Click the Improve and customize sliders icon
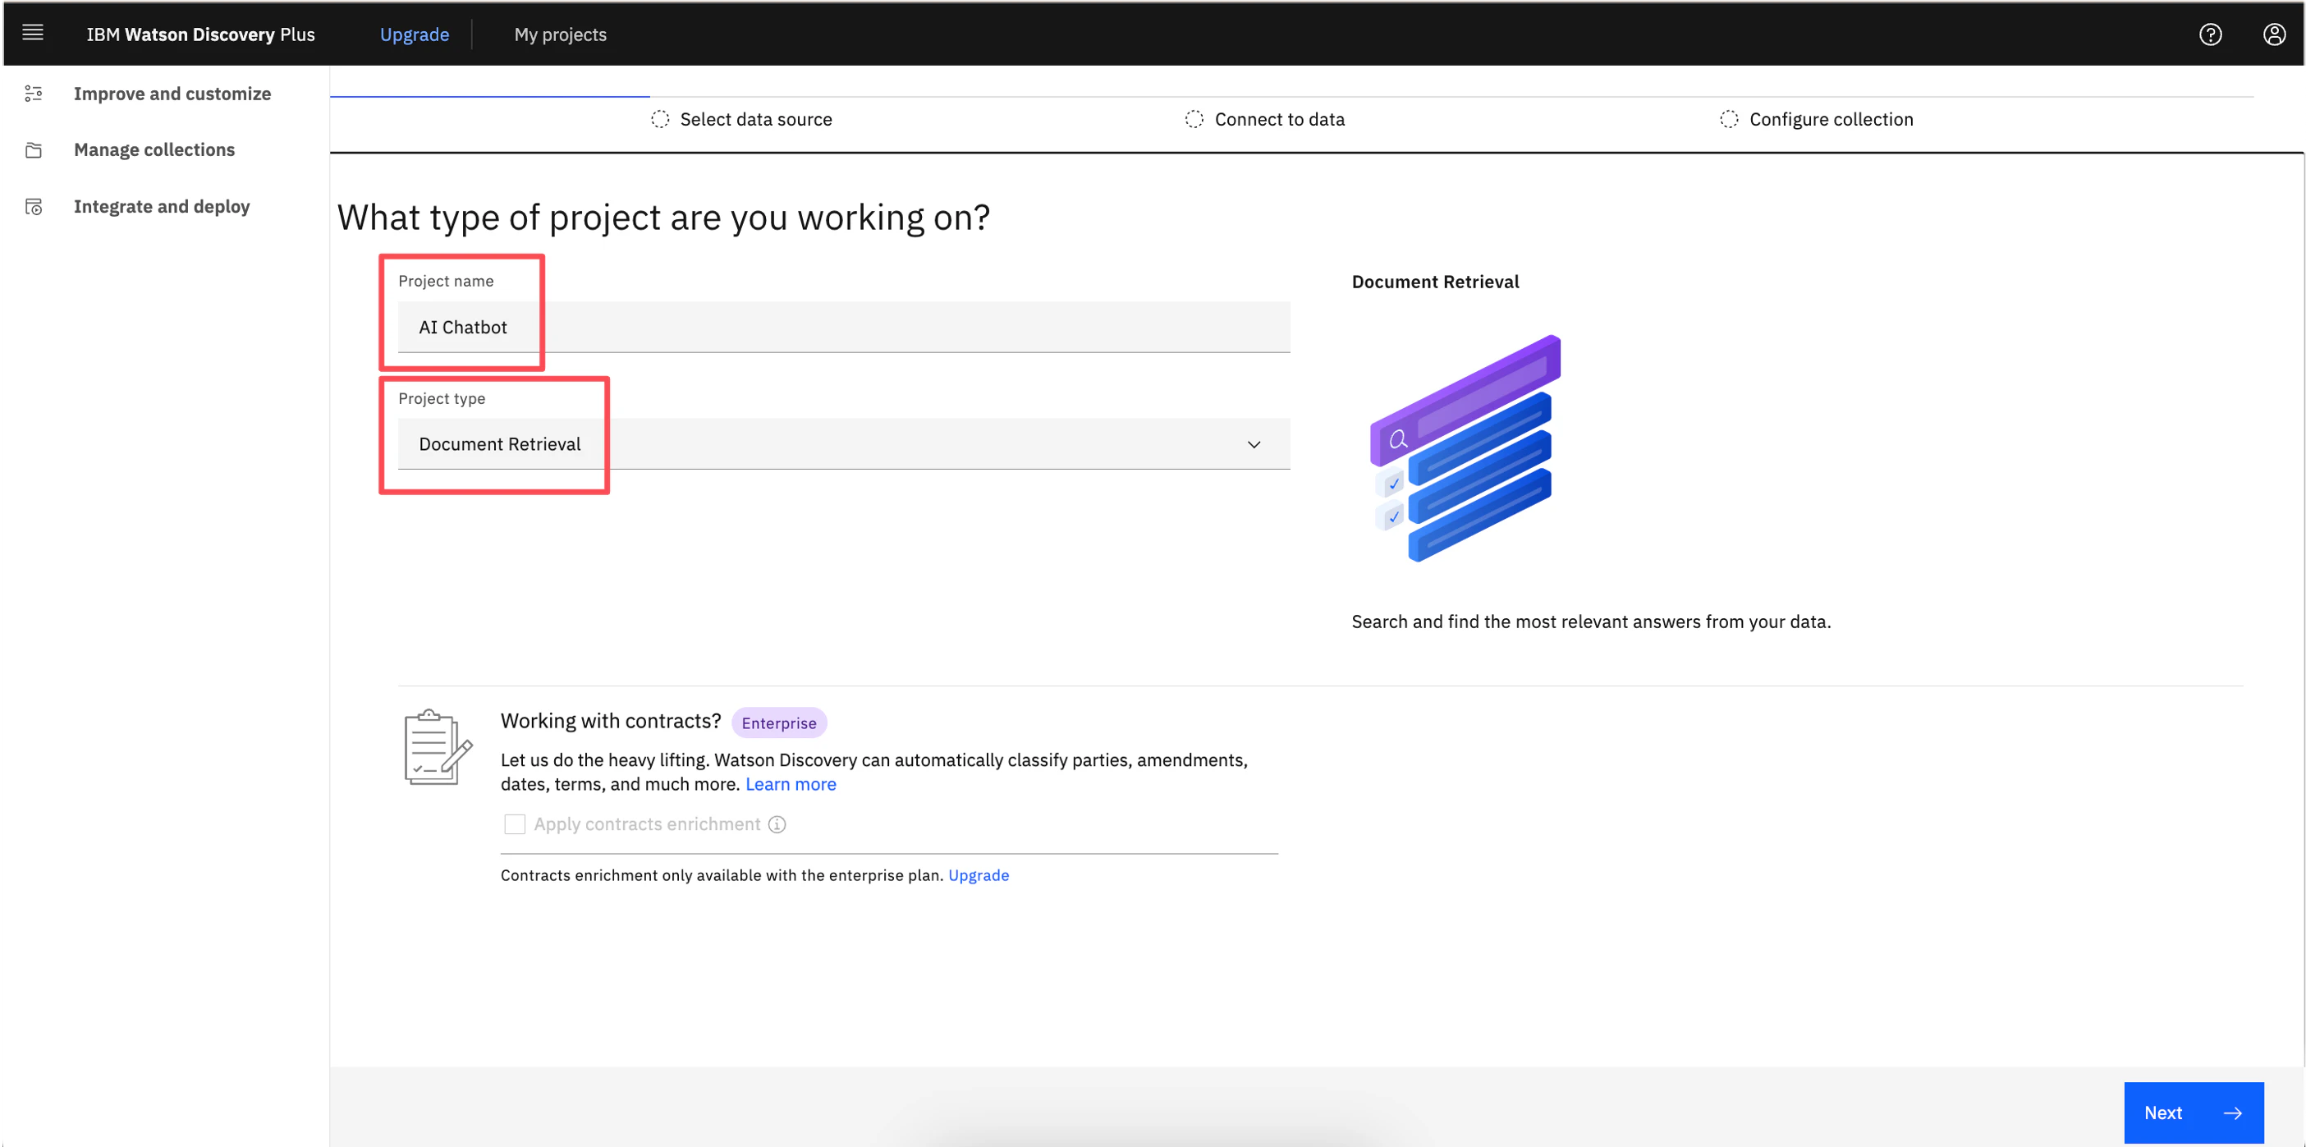2306x1147 pixels. pyautogui.click(x=34, y=94)
